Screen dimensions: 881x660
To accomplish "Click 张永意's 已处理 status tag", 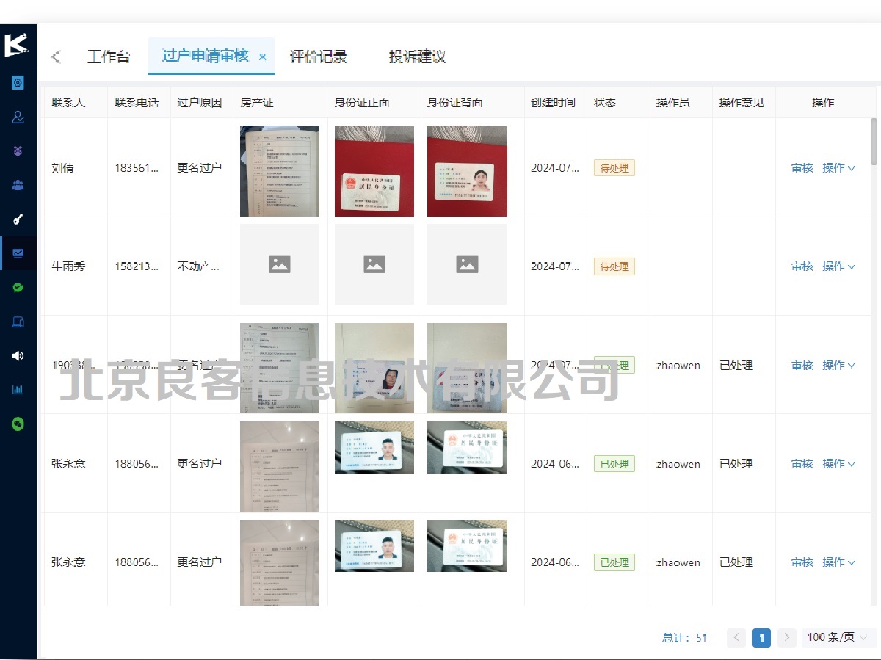I will tap(614, 463).
